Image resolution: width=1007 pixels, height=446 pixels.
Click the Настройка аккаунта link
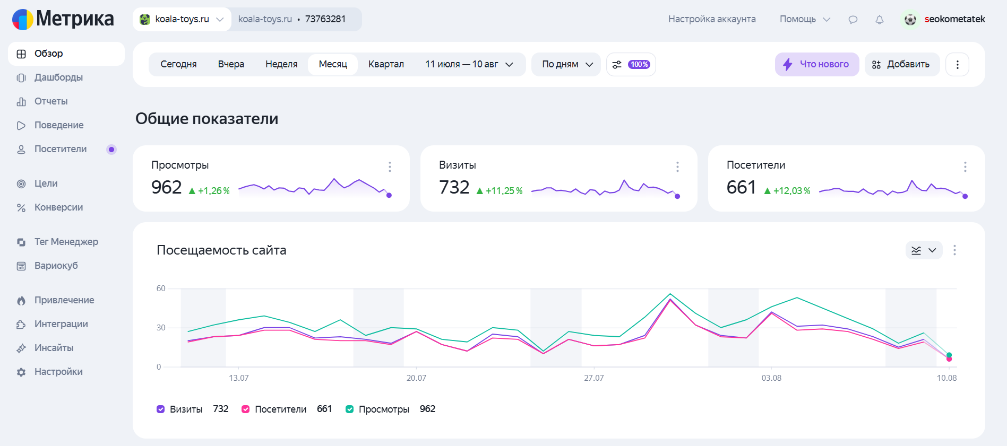point(712,19)
